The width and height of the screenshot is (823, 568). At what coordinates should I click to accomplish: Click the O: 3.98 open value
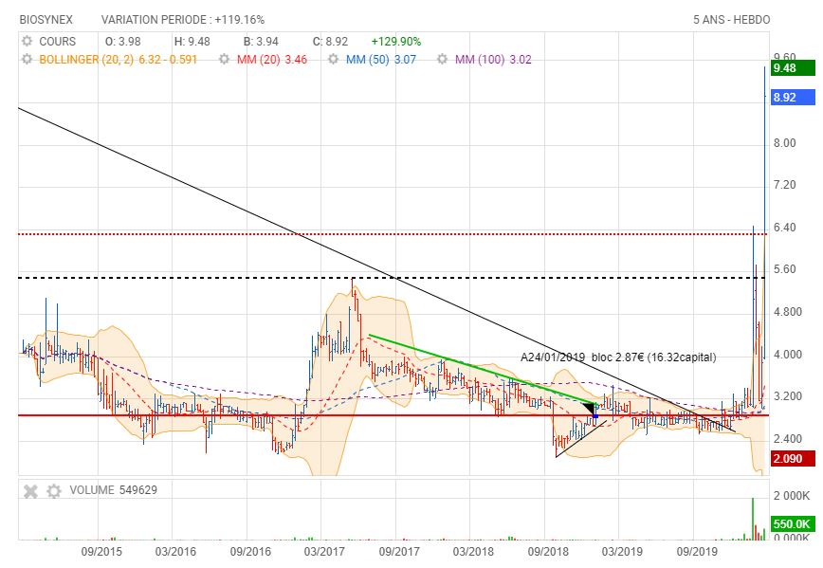pos(123,42)
